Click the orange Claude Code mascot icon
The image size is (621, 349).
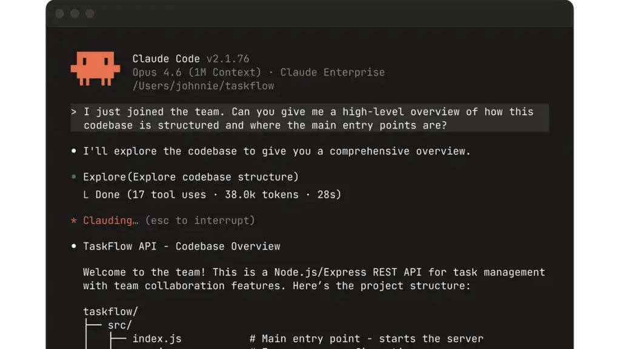95,68
